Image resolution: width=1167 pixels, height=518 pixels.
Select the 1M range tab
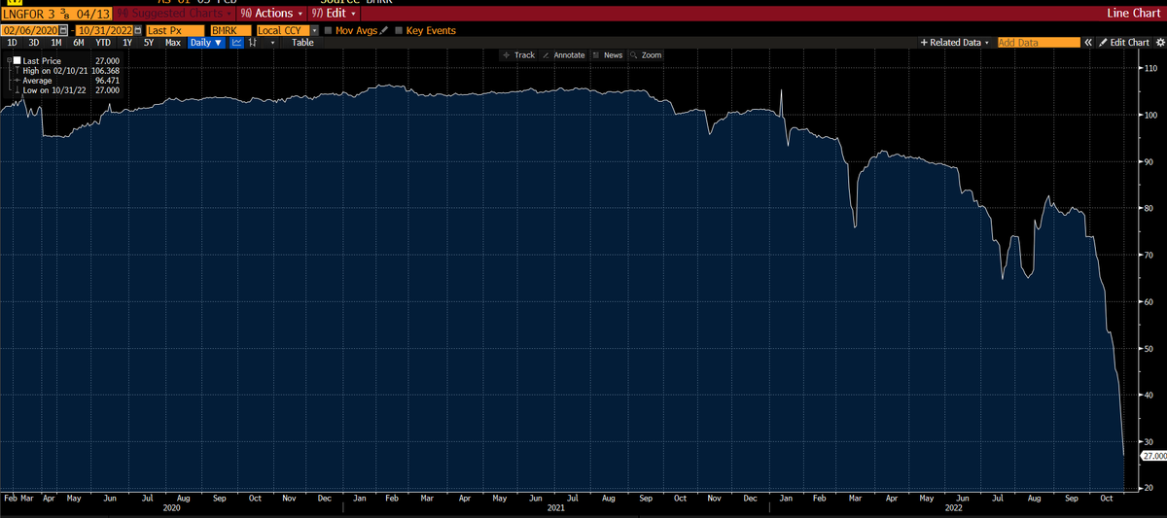56,43
